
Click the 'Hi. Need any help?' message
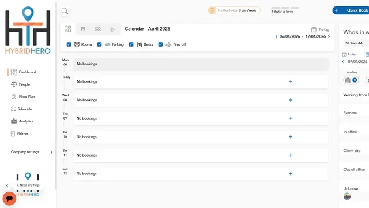28,185
